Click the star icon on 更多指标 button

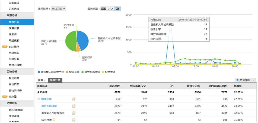237,80
